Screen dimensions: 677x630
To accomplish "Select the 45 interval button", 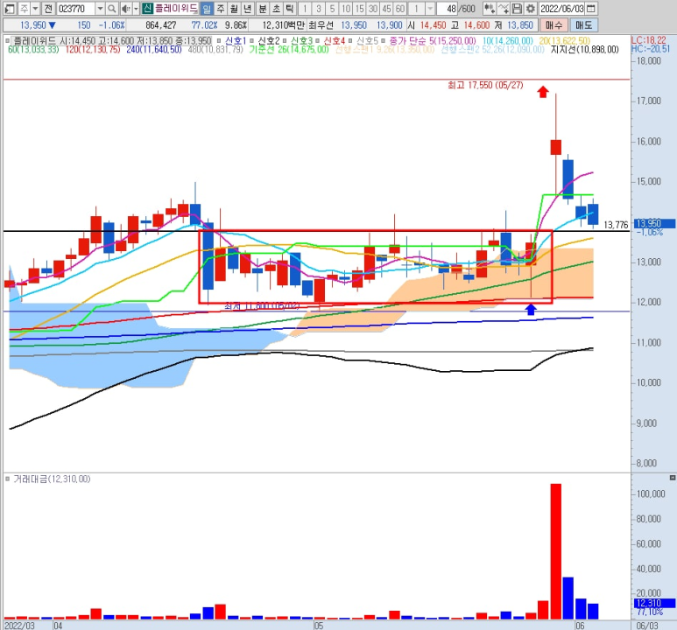I will (387, 8).
